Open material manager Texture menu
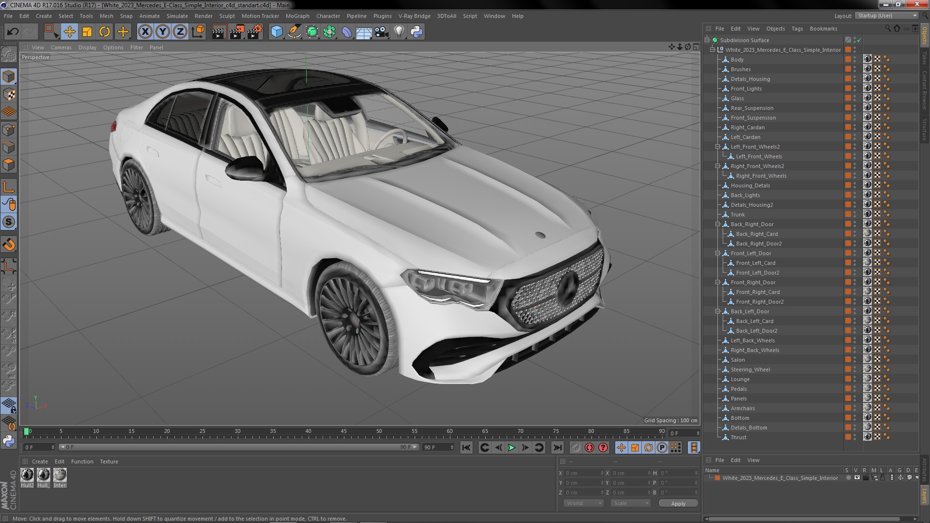 108,461
